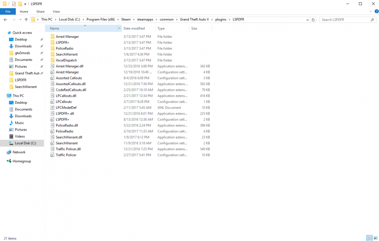Image resolution: width=379 pixels, height=241 pixels.
Task: Sort by Size column header
Action: (194, 28)
